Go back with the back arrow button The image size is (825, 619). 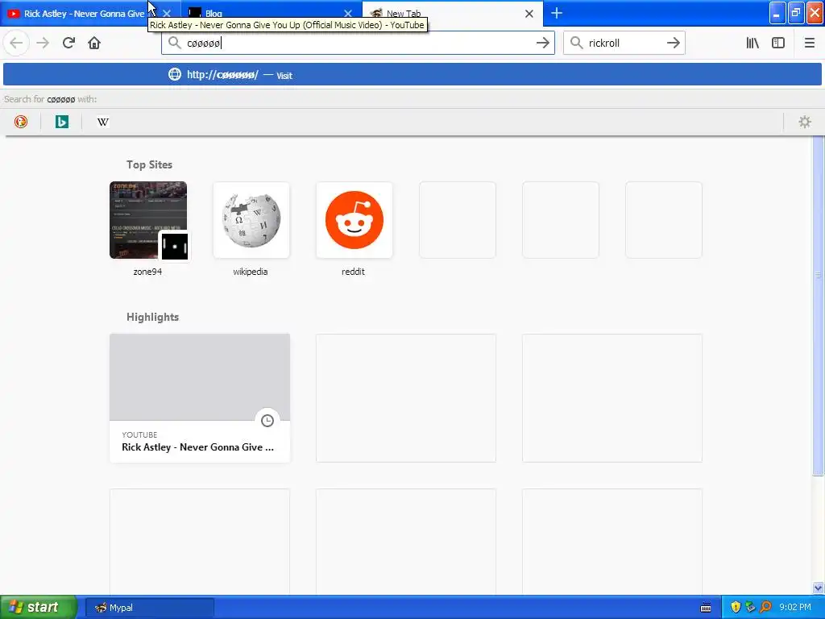click(x=16, y=43)
